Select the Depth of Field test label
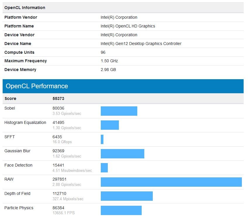Viewport: 248px width, 218px height. pos(17,193)
